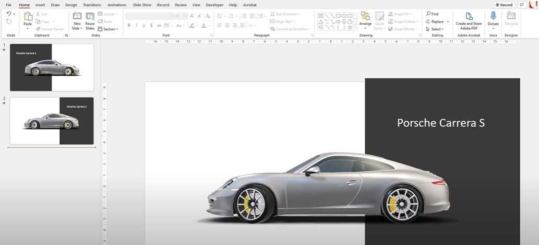Open the font size combo box
Viewport: 539px width, 245px height.
pos(181,16)
